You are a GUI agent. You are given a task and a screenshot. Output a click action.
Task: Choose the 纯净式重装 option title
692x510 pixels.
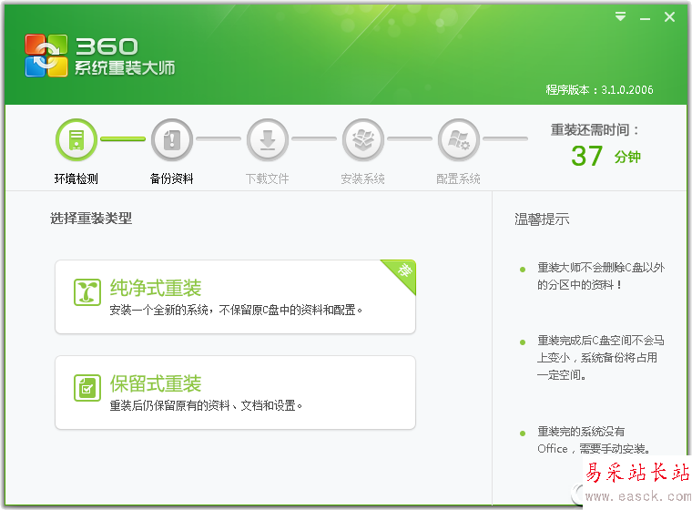coord(156,288)
